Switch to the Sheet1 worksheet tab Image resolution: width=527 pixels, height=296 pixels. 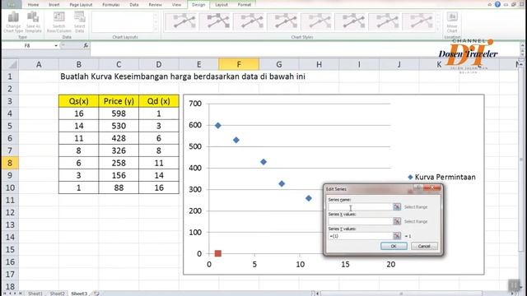(x=35, y=294)
